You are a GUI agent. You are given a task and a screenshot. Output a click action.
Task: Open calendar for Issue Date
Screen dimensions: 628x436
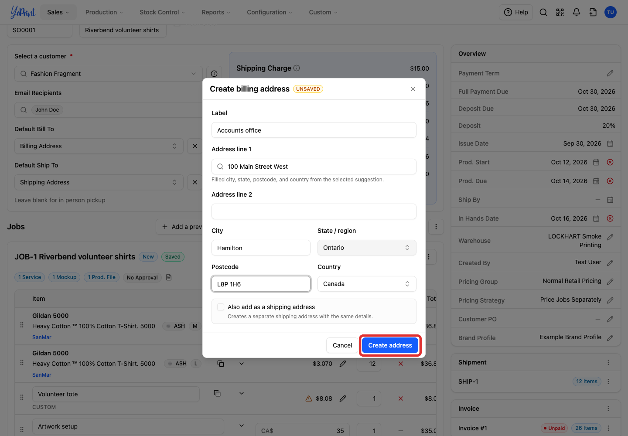[x=610, y=143]
